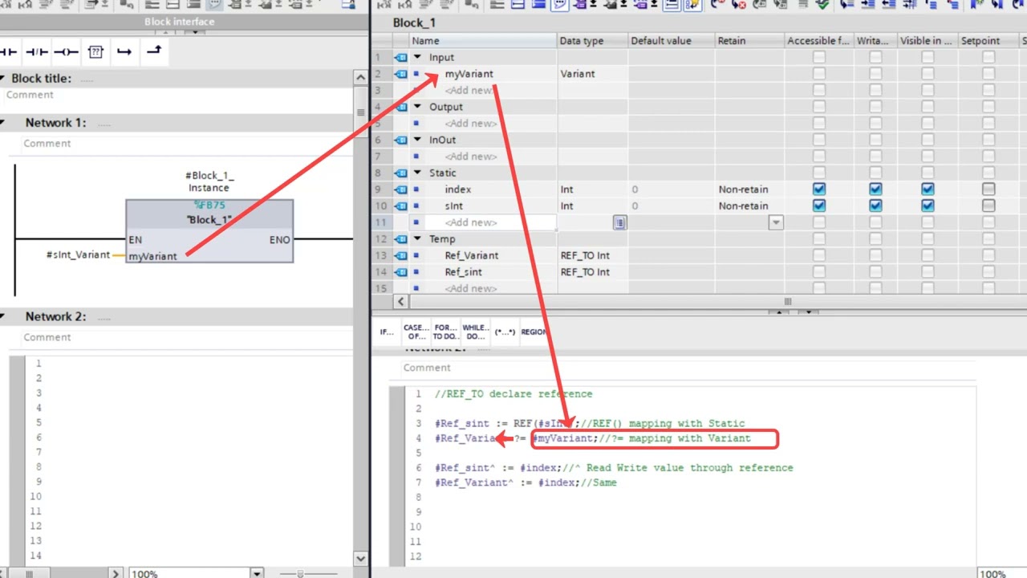Image resolution: width=1027 pixels, height=578 pixels.
Task: Select the #sInt_Variant operand
Action: coord(78,254)
